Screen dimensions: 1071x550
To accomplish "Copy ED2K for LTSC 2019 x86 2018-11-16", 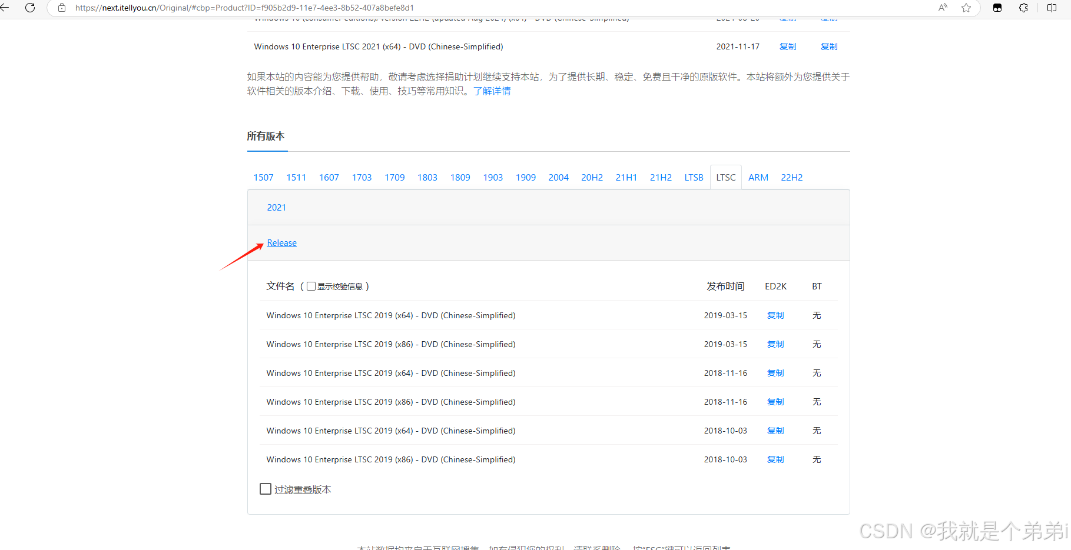I will click(x=775, y=402).
